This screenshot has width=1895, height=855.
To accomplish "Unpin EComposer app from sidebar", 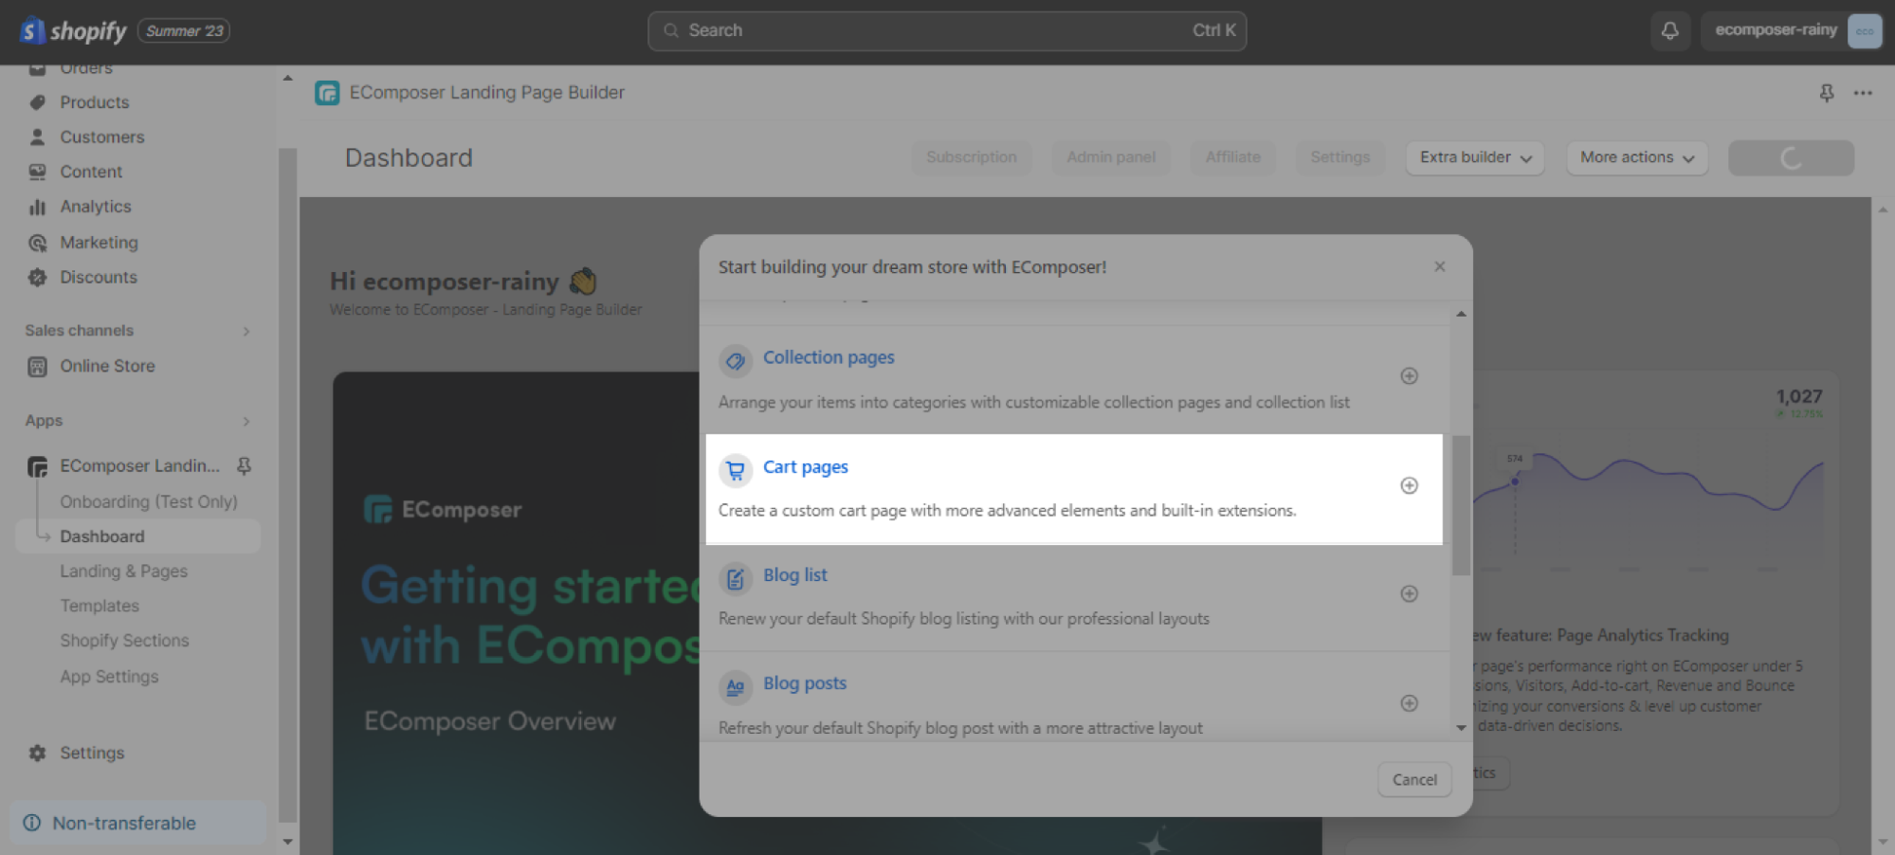I will coord(244,465).
